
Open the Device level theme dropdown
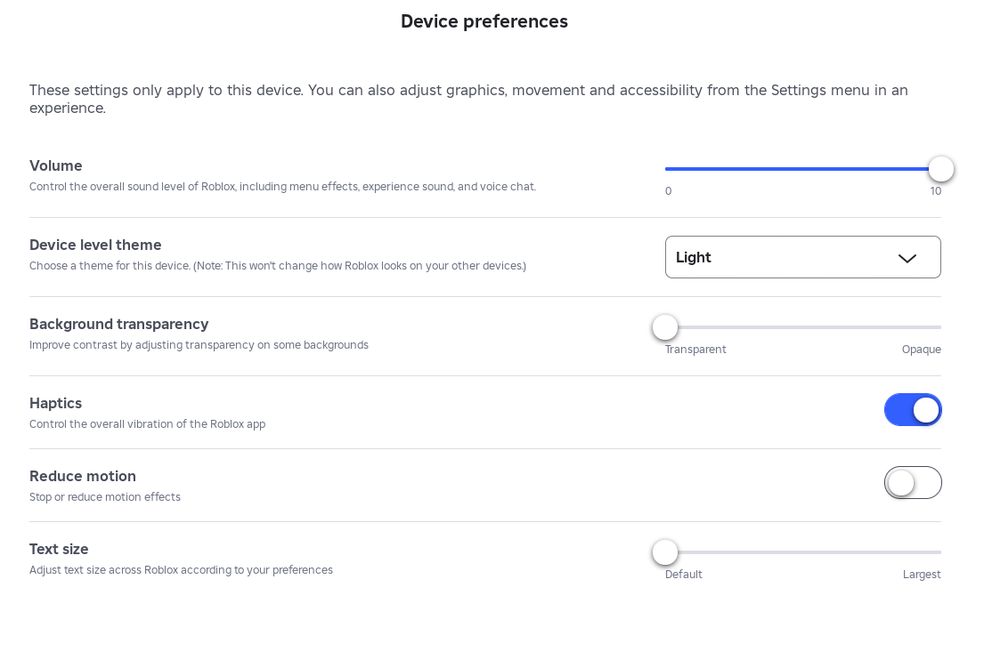(x=801, y=257)
